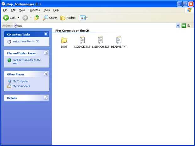195x146 pixels.
Task: Maximize the plop_bootmanager window
Action: pos(185,4)
